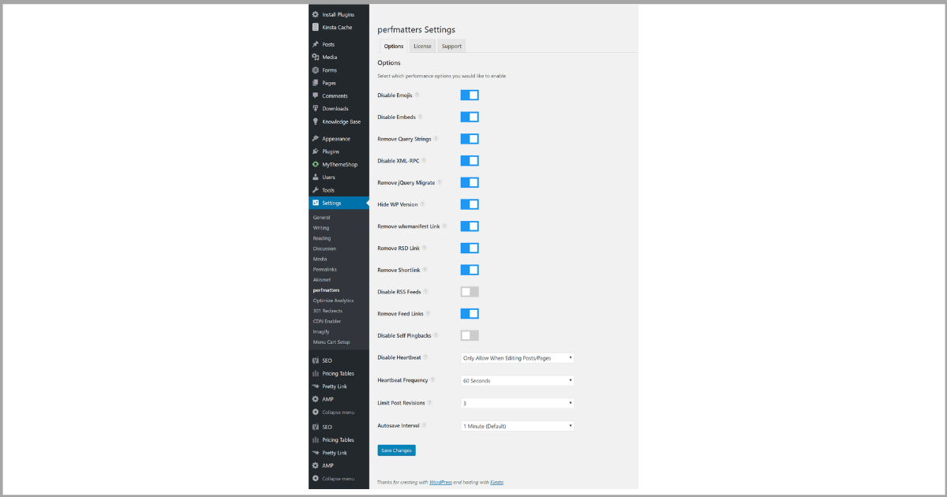Click the help icon beside Disable Embeds

[421, 117]
